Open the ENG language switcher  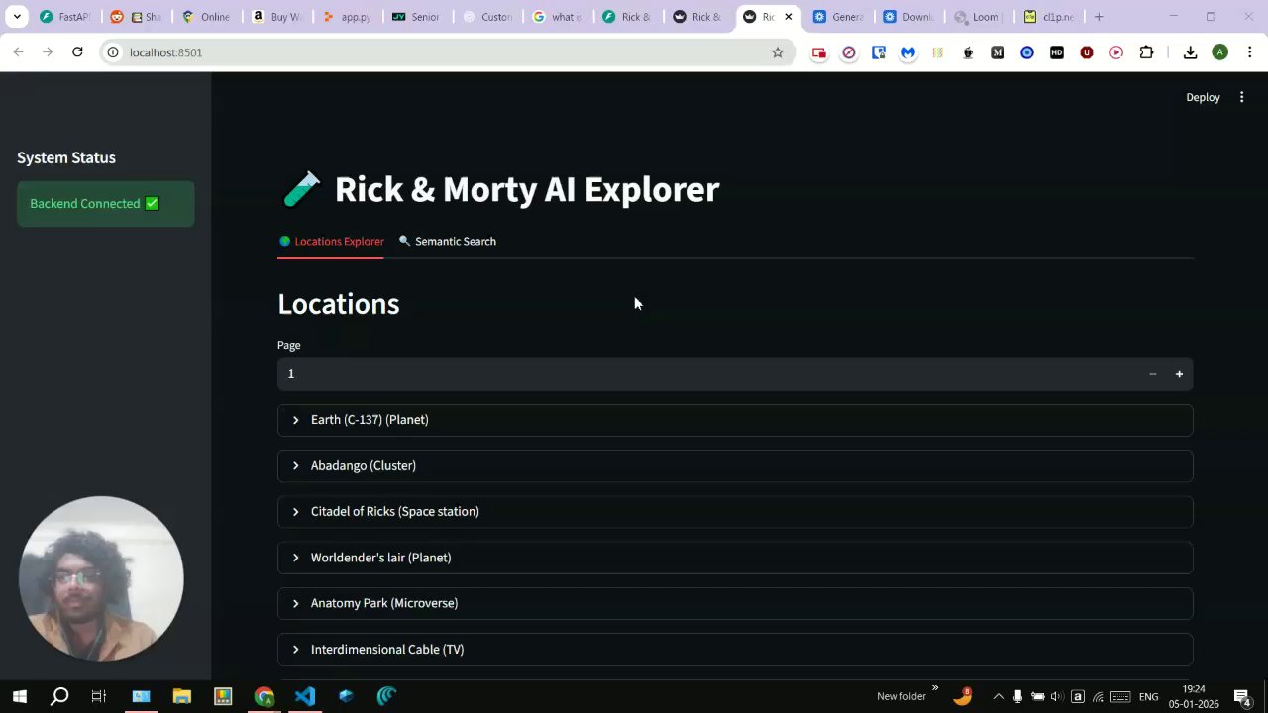(x=1149, y=696)
